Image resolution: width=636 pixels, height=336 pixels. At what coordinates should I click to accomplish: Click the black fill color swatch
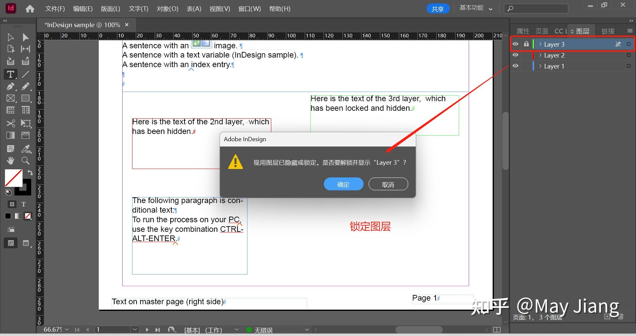[x=8, y=216]
